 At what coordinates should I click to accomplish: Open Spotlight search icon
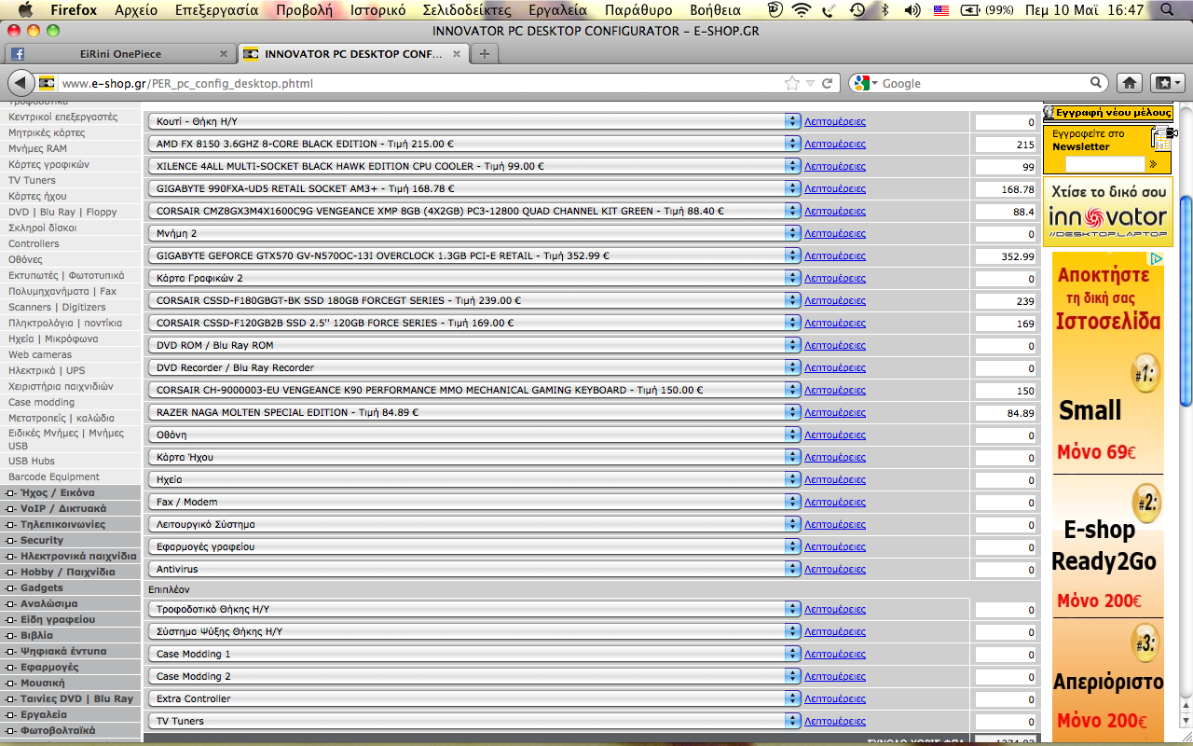pyautogui.click(x=1168, y=10)
